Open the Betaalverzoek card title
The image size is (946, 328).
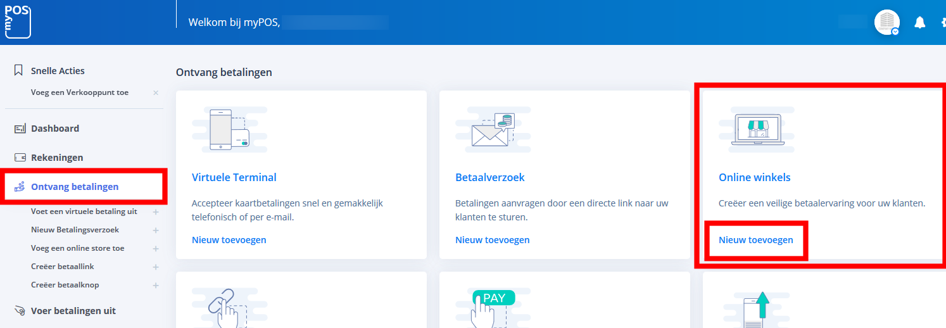pyautogui.click(x=489, y=177)
